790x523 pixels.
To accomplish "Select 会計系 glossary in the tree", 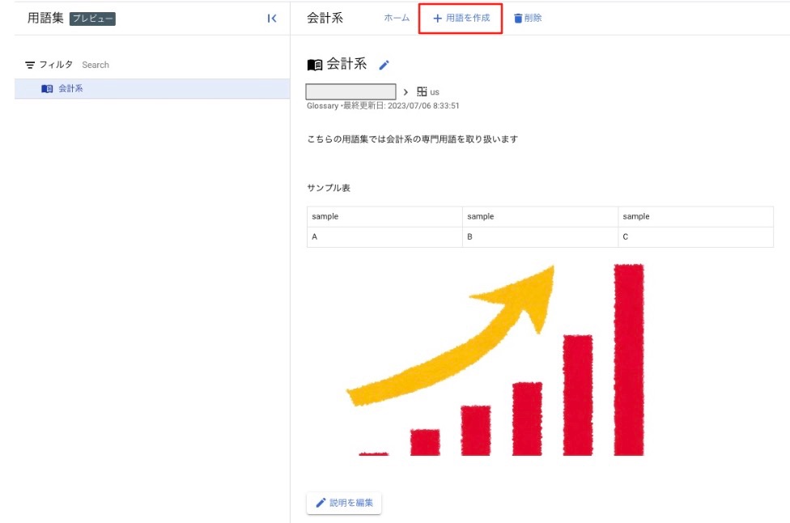I will pyautogui.click(x=152, y=89).
